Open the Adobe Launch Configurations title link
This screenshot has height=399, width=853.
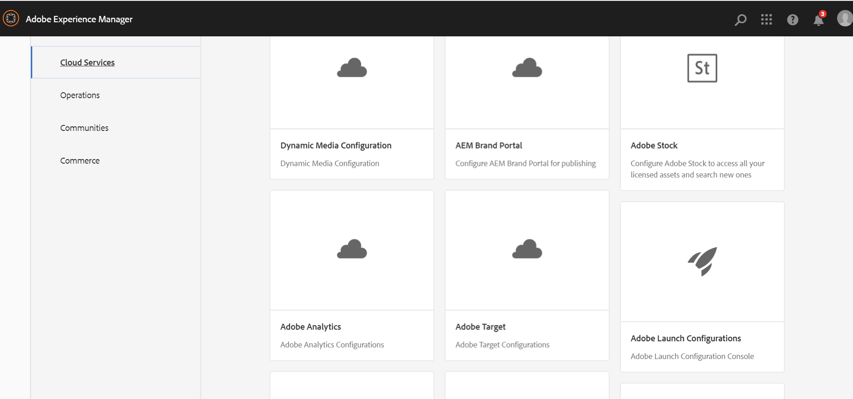click(x=686, y=338)
